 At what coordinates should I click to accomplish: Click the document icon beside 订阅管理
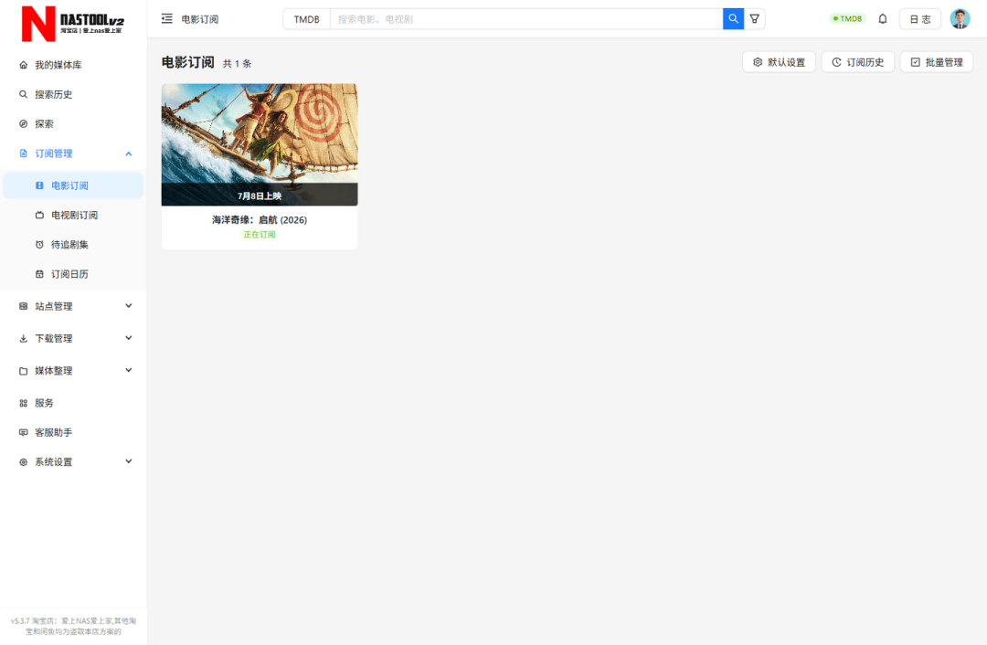point(23,153)
